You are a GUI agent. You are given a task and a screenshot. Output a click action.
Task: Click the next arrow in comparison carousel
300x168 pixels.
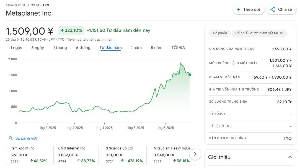(x=195, y=154)
